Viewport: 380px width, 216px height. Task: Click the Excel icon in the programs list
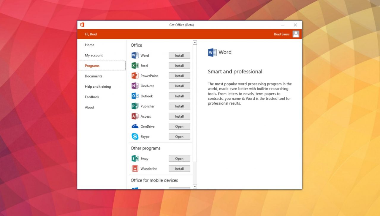135,66
